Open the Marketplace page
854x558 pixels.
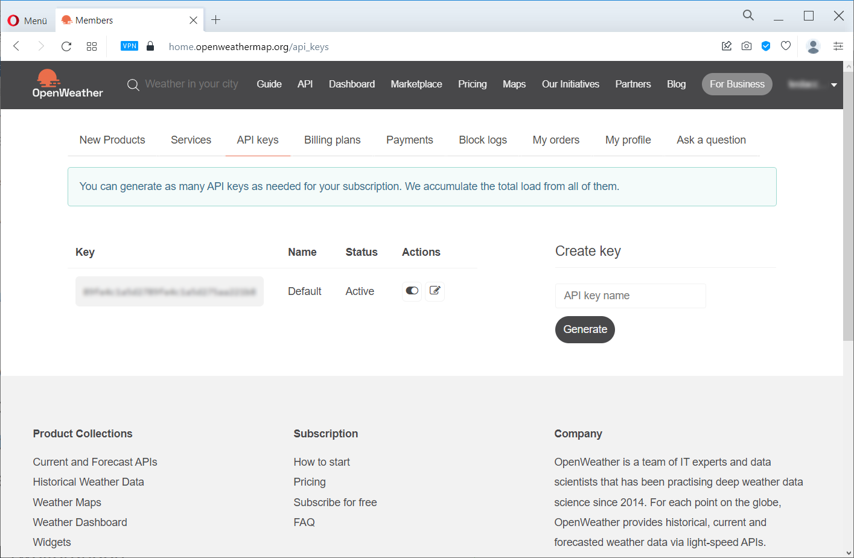(416, 84)
